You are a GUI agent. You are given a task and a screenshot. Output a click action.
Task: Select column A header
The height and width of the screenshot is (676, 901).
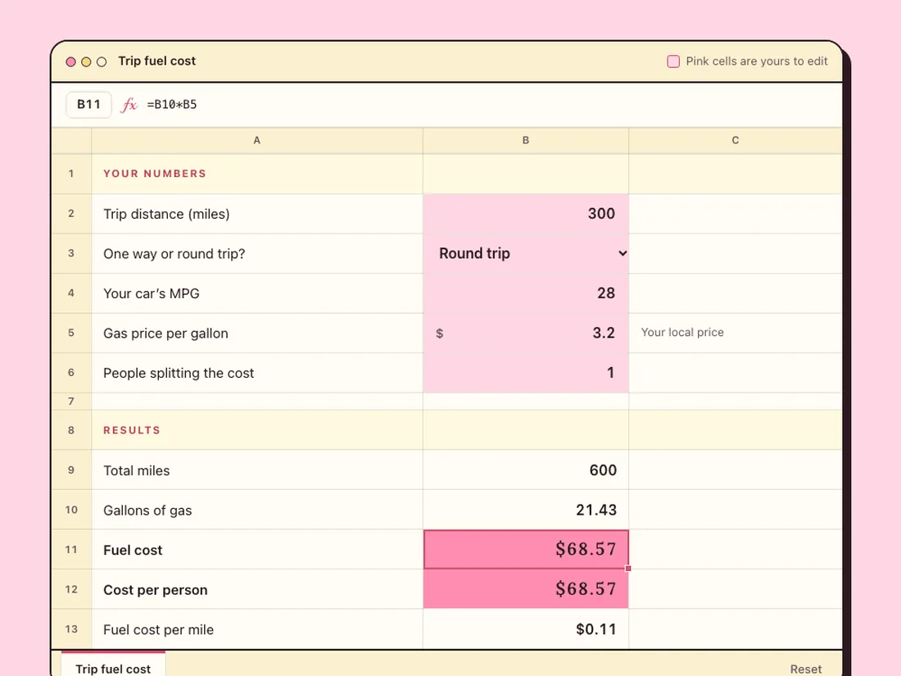[257, 140]
